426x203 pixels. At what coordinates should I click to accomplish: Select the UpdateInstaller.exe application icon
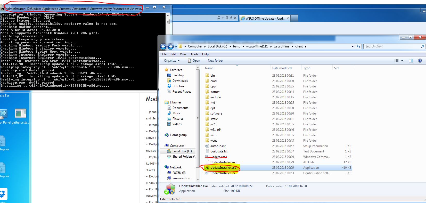coord(207,168)
